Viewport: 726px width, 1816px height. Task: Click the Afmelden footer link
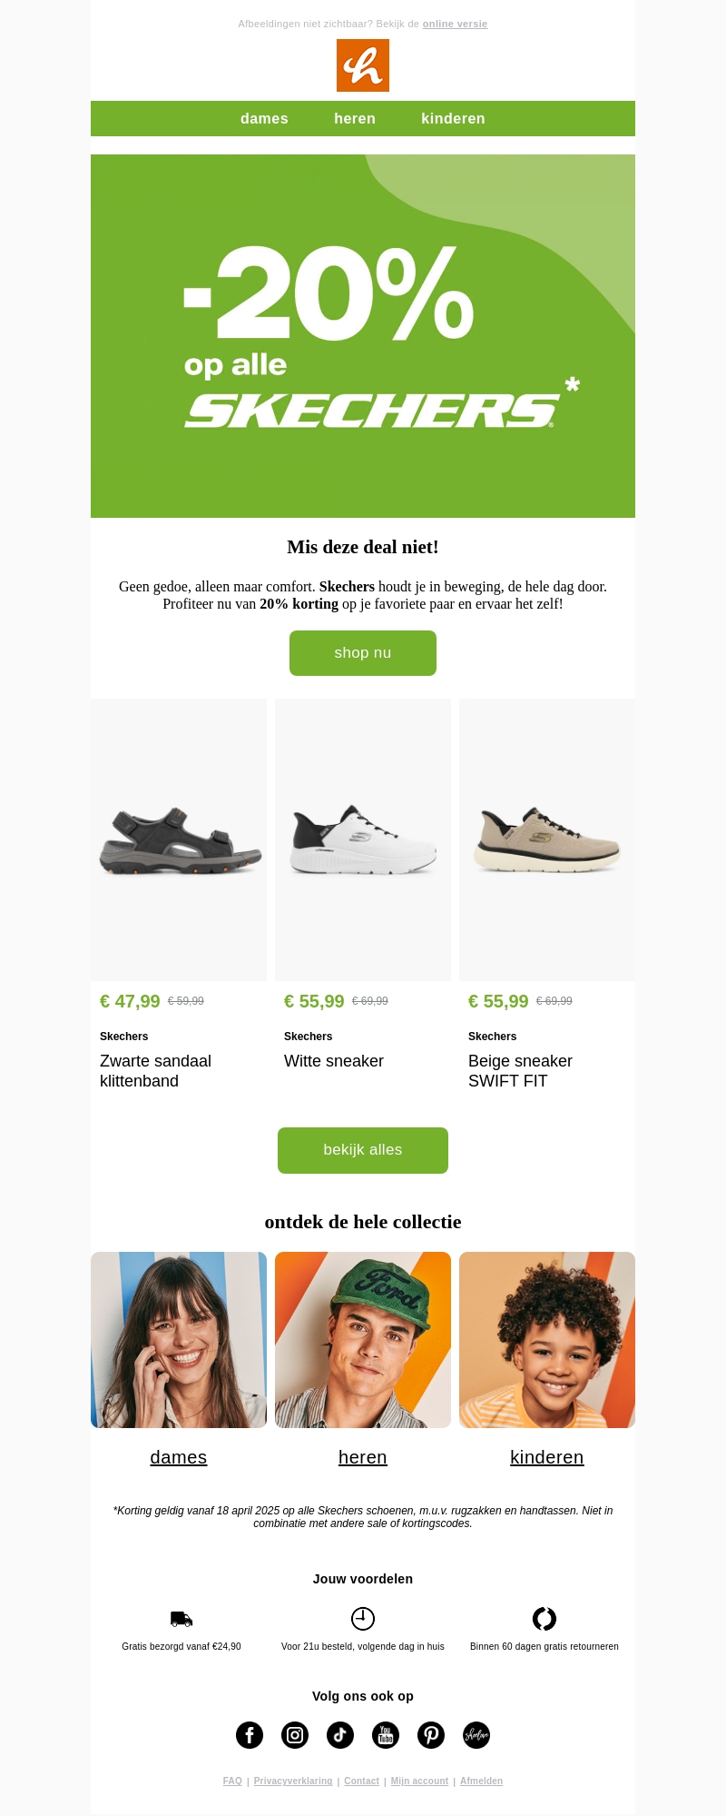(x=481, y=1781)
